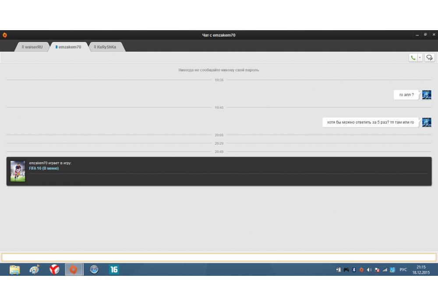438x306 pixels.
Task: Maximize the chat window
Action: click(425, 35)
